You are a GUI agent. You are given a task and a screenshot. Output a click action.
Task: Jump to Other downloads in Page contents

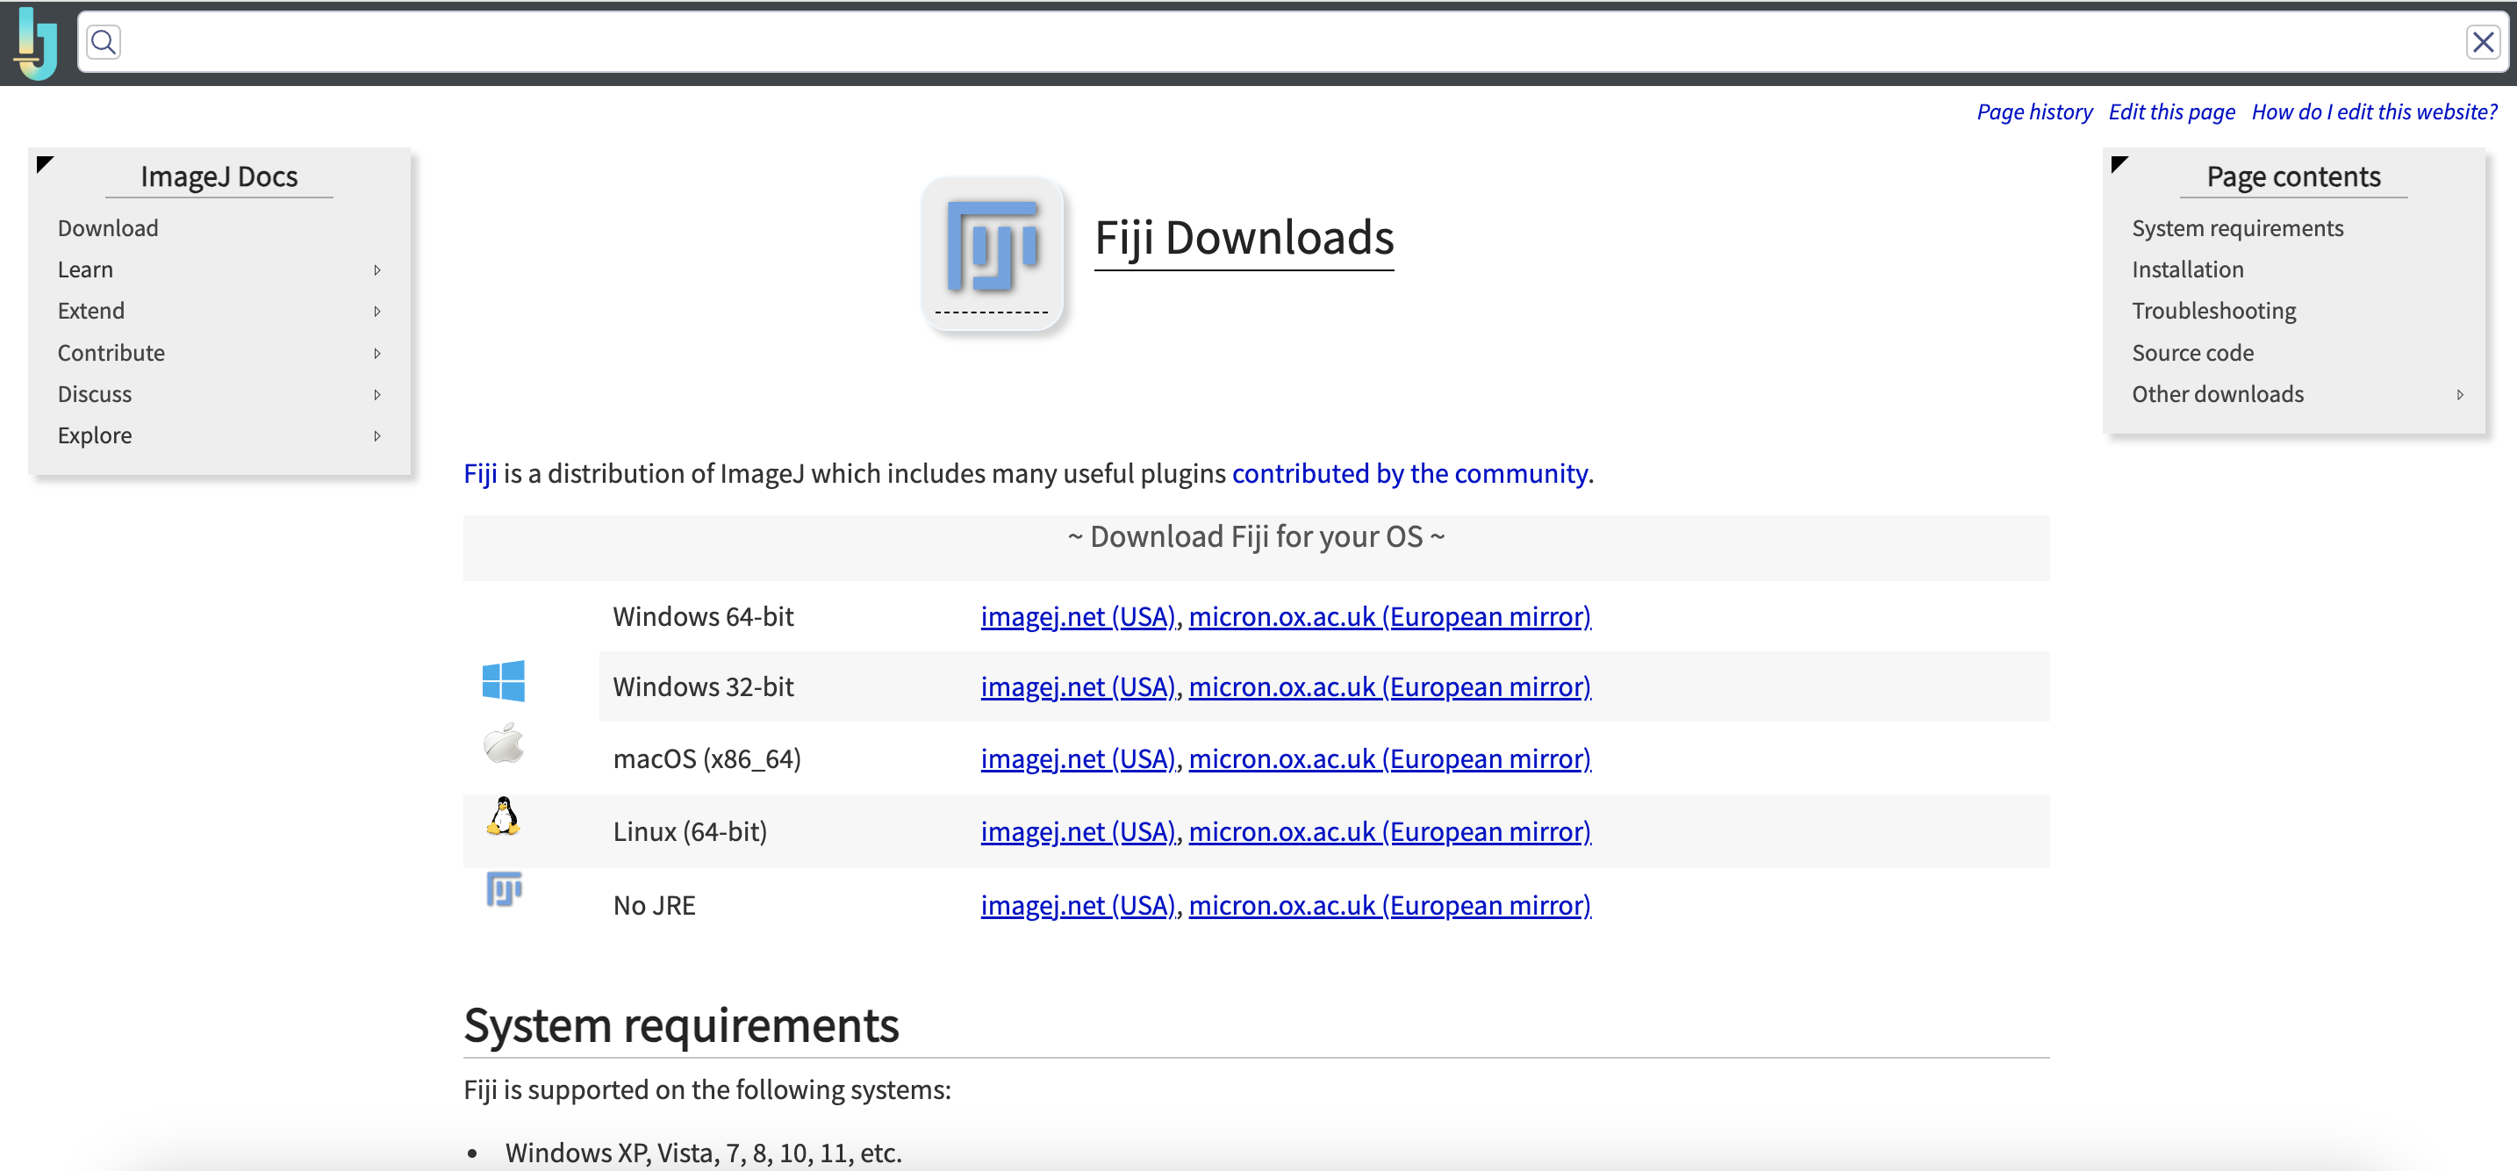(x=2217, y=394)
